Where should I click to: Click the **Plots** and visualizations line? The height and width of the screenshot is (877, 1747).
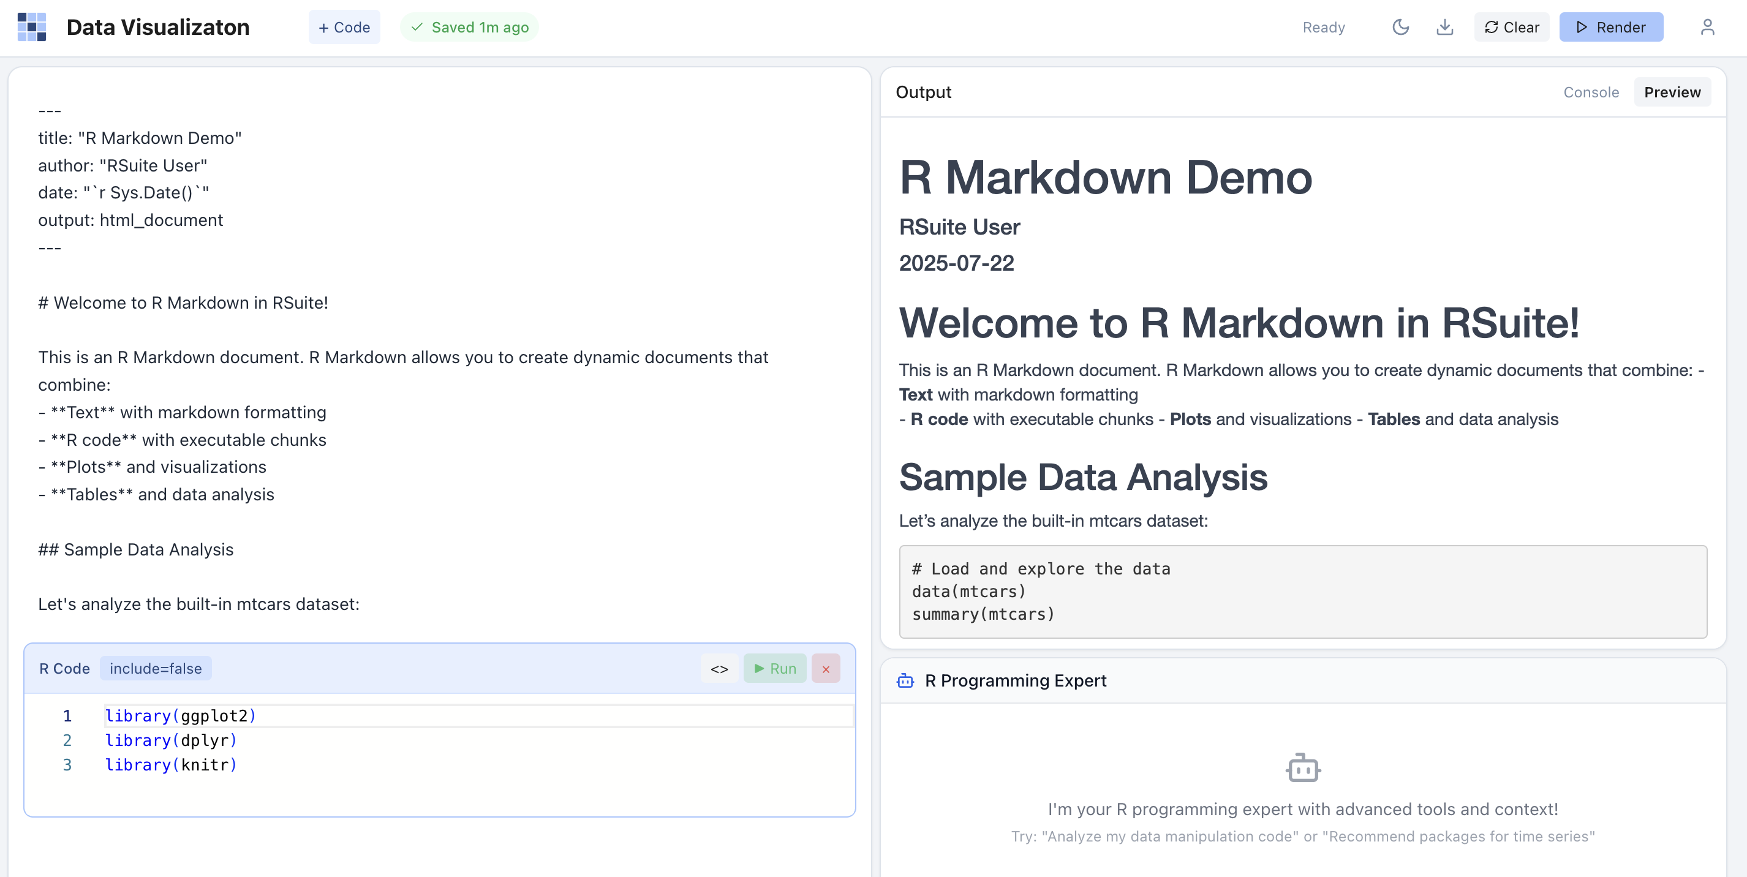[153, 467]
